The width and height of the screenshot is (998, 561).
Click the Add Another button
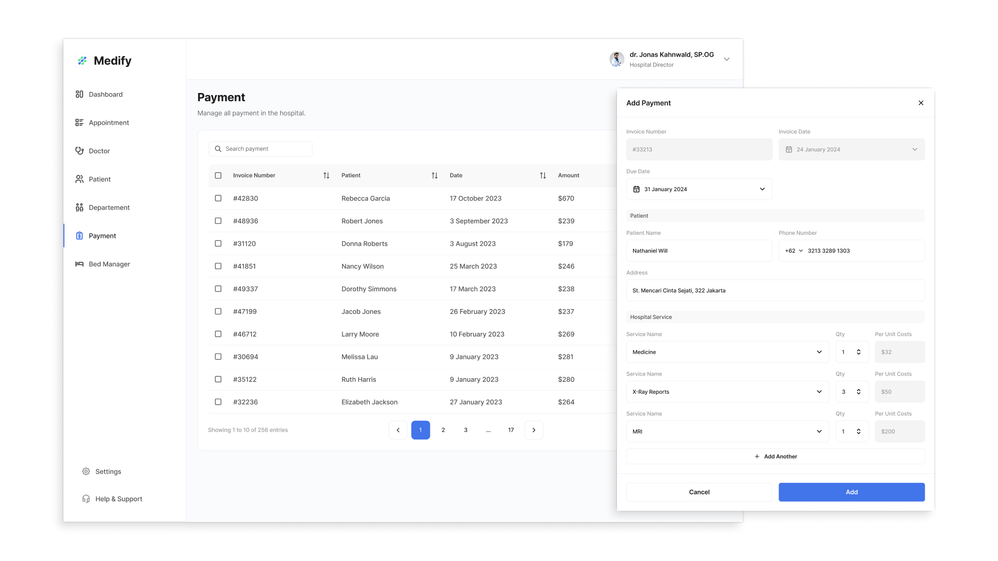point(776,457)
